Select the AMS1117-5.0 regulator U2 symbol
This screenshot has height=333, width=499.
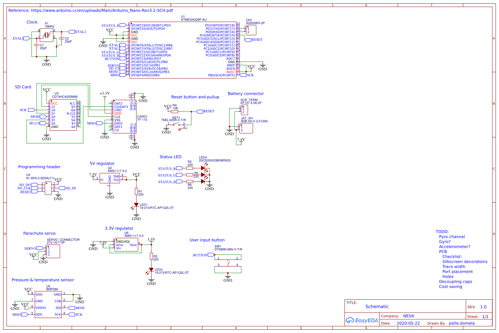110,178
